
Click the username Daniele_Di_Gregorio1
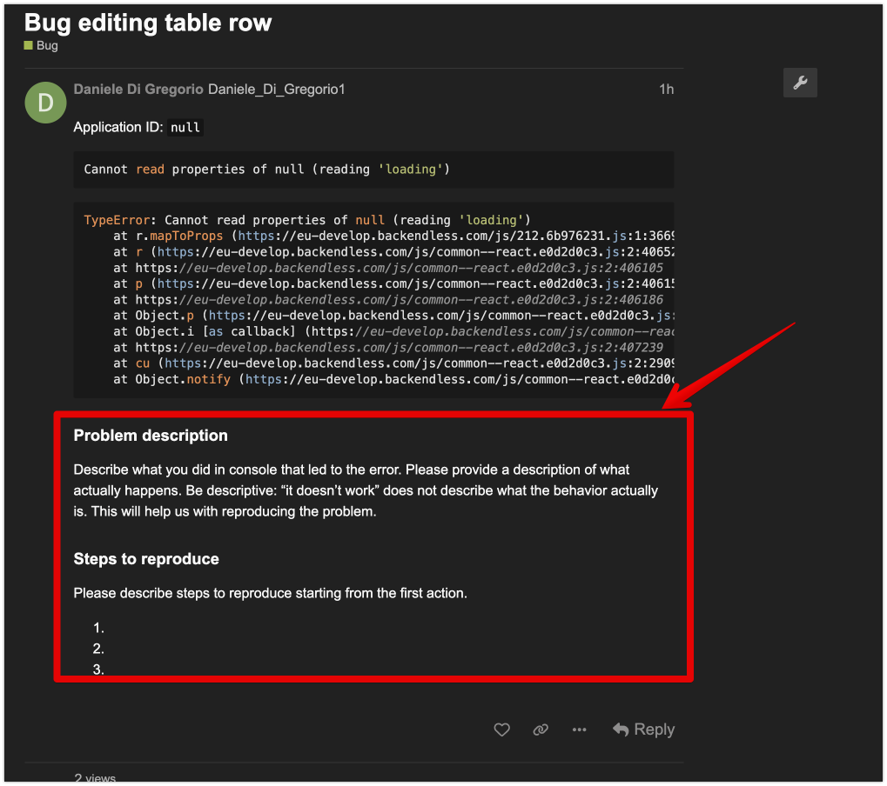click(277, 90)
